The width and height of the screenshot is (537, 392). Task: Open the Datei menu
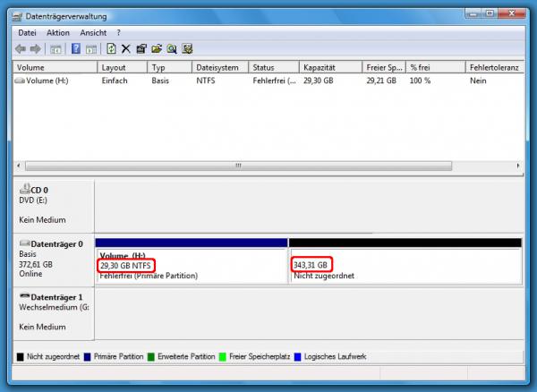pos(28,33)
